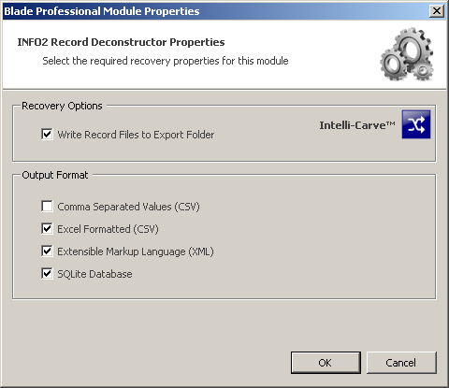This screenshot has width=449, height=388.
Task: Click the Blade Professional Module Properties title bar
Action: click(215, 11)
